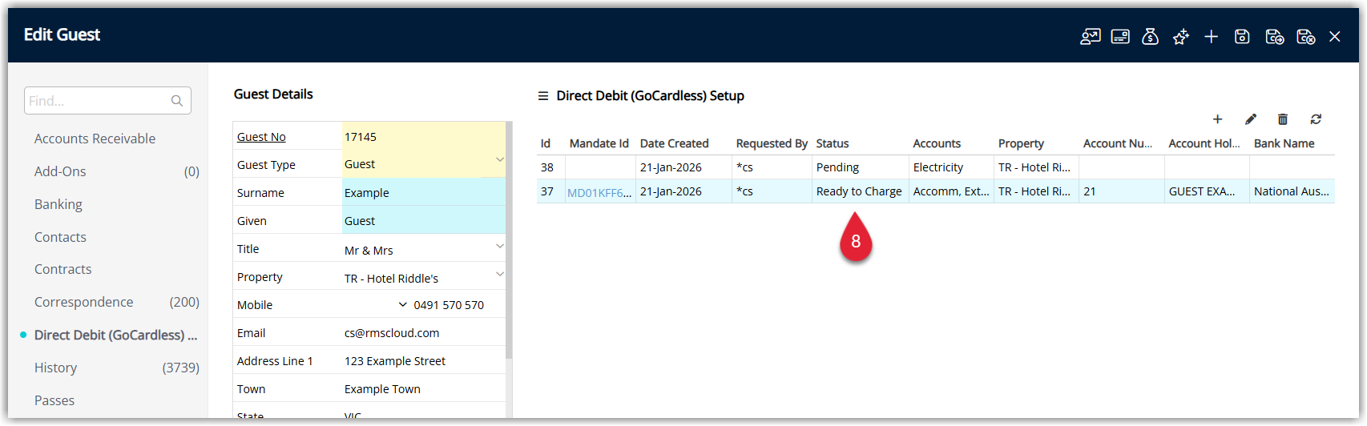Click the stars loyalty icon in header
The image size is (1367, 426).
pos(1180,36)
